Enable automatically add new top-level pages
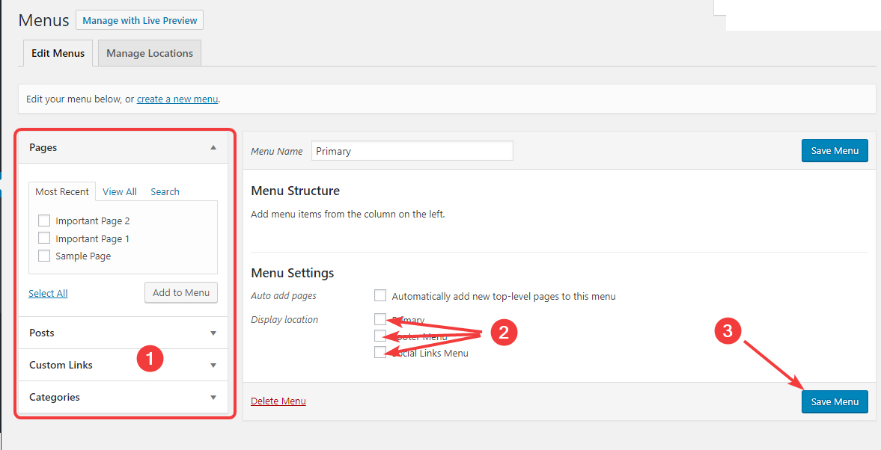881x450 pixels. (x=380, y=296)
